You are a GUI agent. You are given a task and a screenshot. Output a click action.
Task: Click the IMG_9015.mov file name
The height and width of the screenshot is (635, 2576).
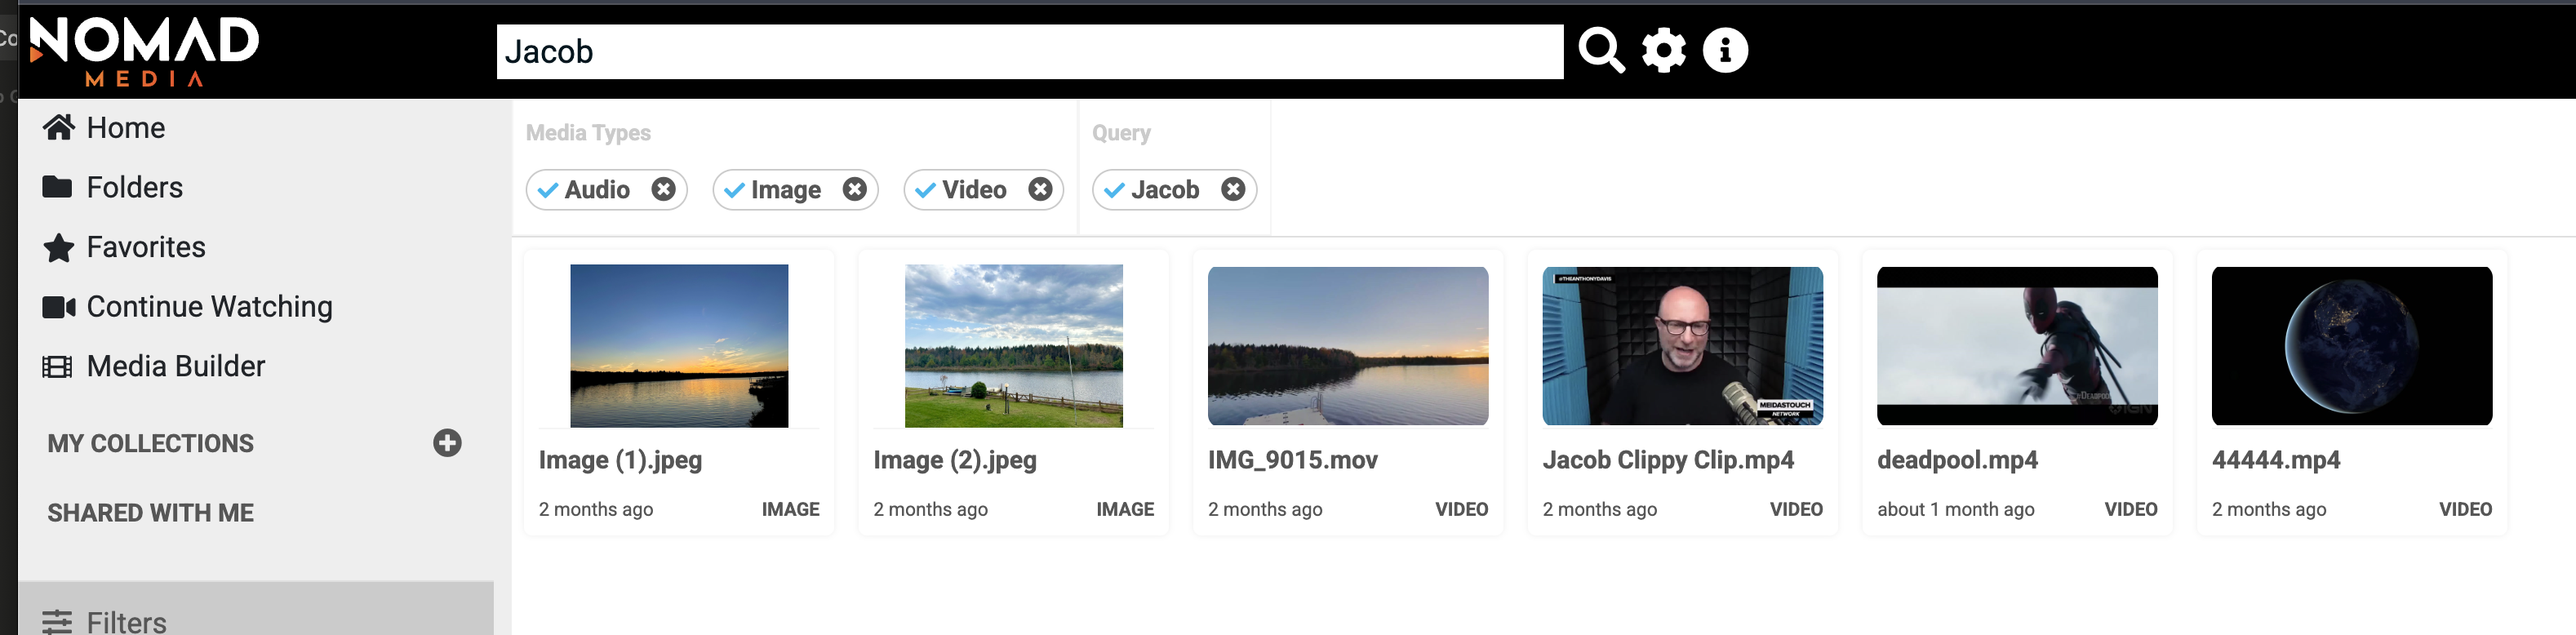[1293, 460]
